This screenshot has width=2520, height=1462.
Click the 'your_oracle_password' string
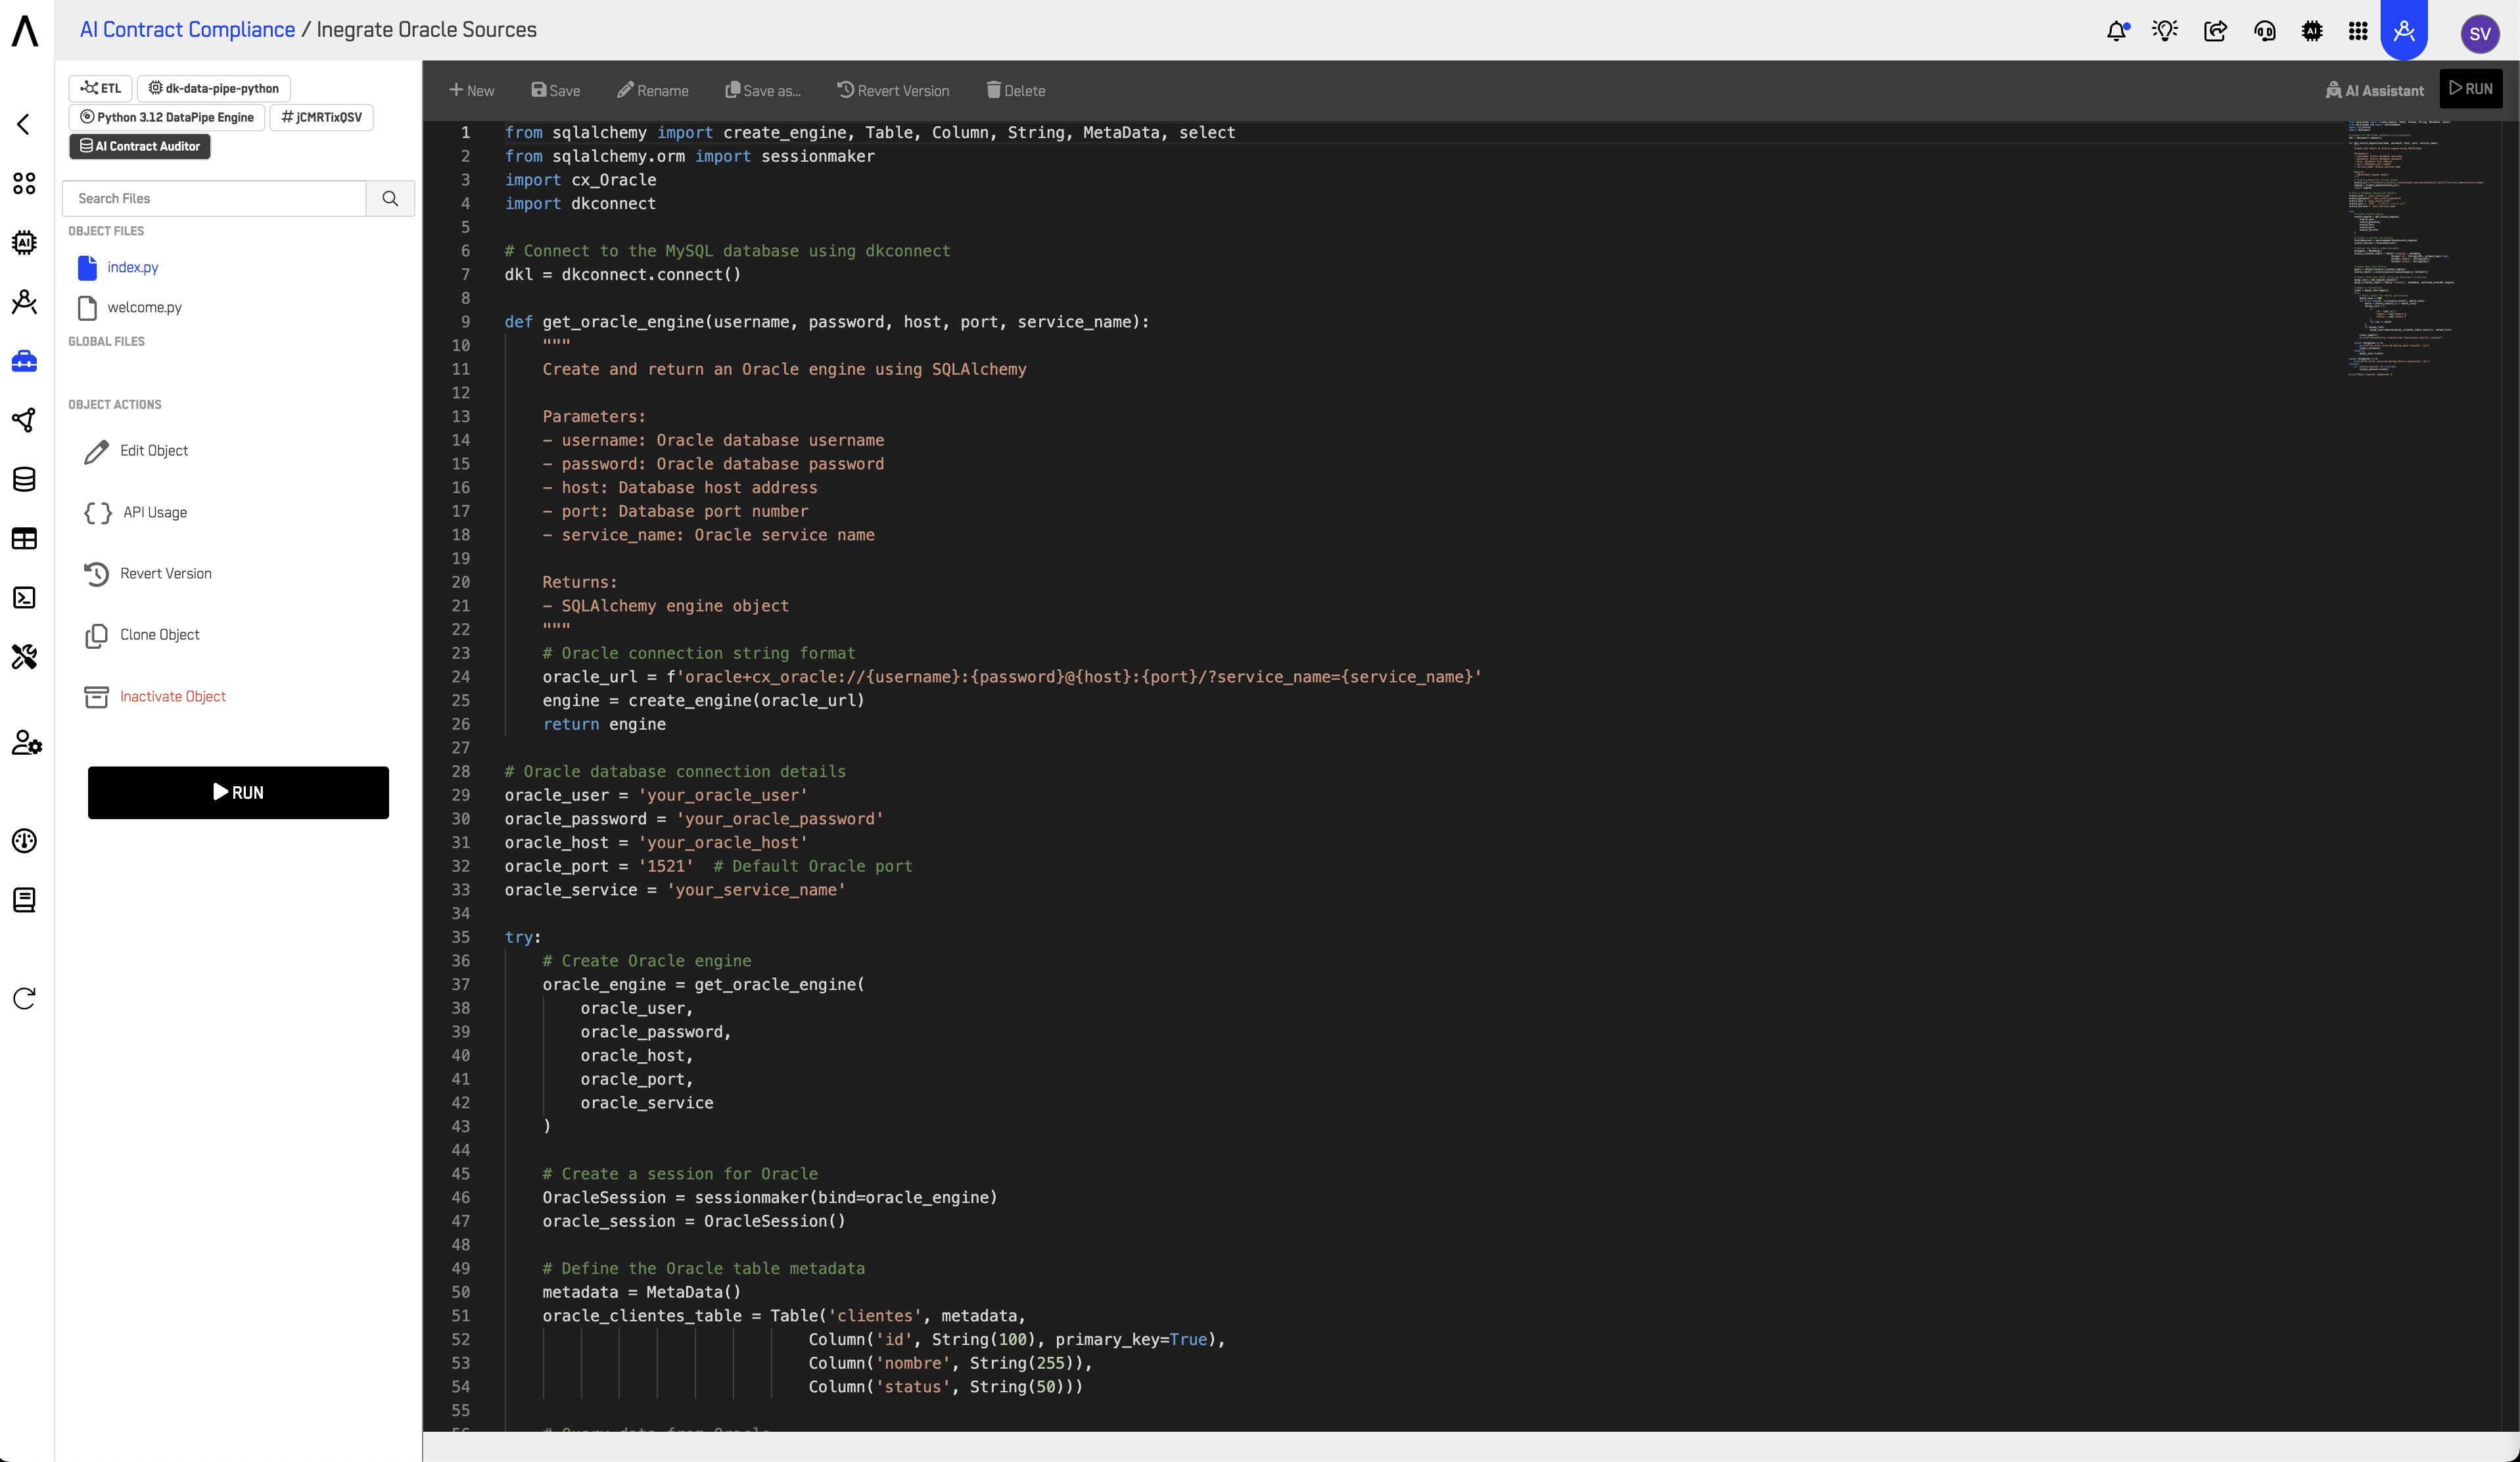[780, 819]
